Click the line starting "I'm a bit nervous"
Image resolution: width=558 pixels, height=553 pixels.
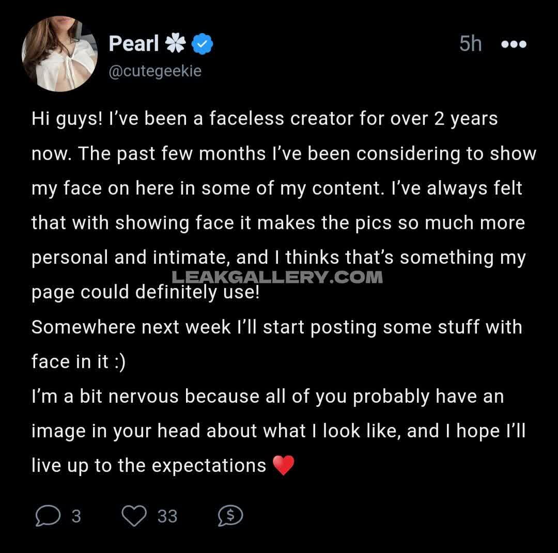click(267, 396)
